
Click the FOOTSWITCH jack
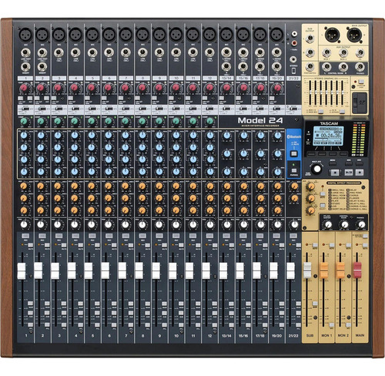click(310, 67)
